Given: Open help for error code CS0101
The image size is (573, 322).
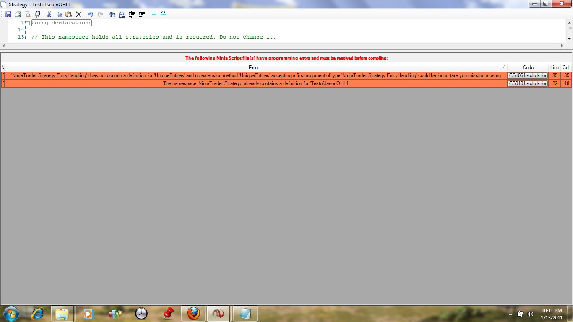Looking at the screenshot, I should (x=528, y=83).
